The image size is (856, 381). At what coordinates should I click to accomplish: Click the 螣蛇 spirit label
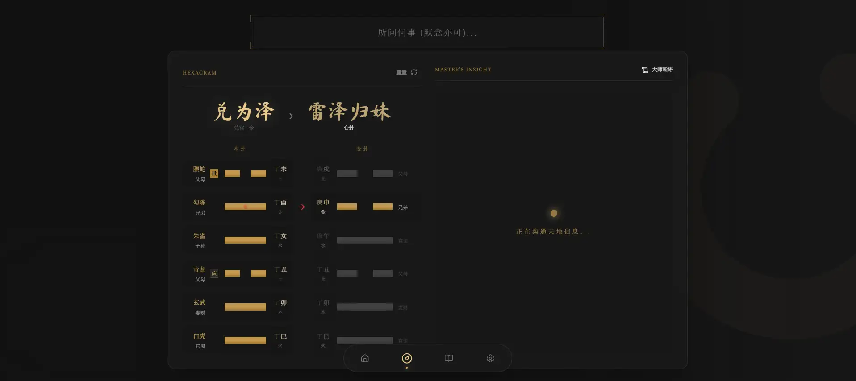coord(199,169)
